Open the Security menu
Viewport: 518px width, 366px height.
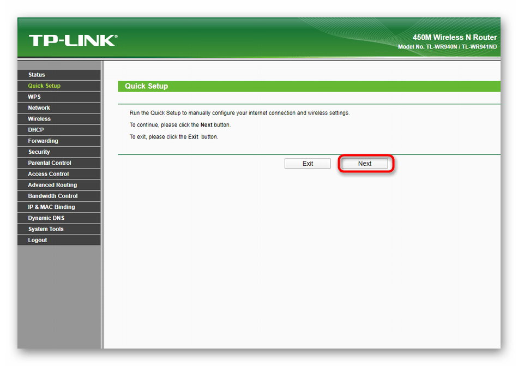tap(59, 152)
